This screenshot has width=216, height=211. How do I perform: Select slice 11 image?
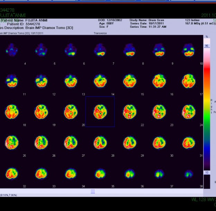(x=12, y=81)
